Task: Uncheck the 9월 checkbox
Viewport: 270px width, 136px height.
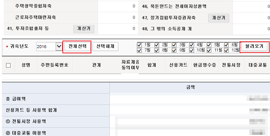Action: (x=174, y=50)
